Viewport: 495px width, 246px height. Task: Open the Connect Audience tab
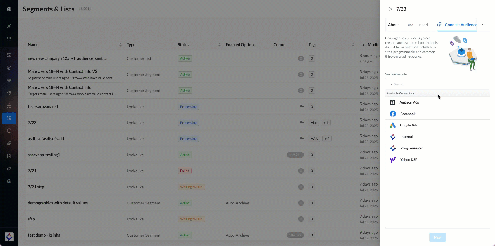[457, 25]
